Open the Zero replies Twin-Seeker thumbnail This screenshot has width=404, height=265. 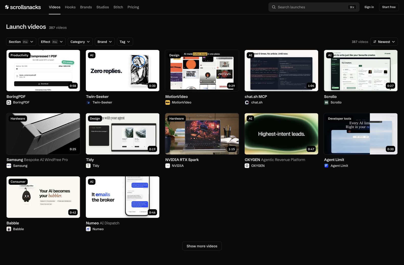tap(123, 70)
